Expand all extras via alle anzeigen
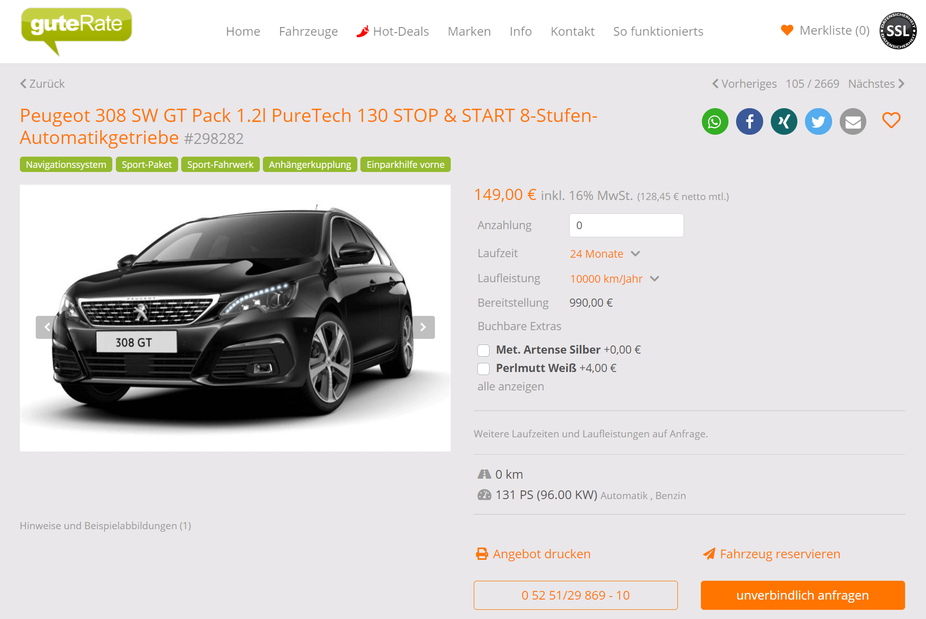The image size is (926, 619). pos(510,386)
